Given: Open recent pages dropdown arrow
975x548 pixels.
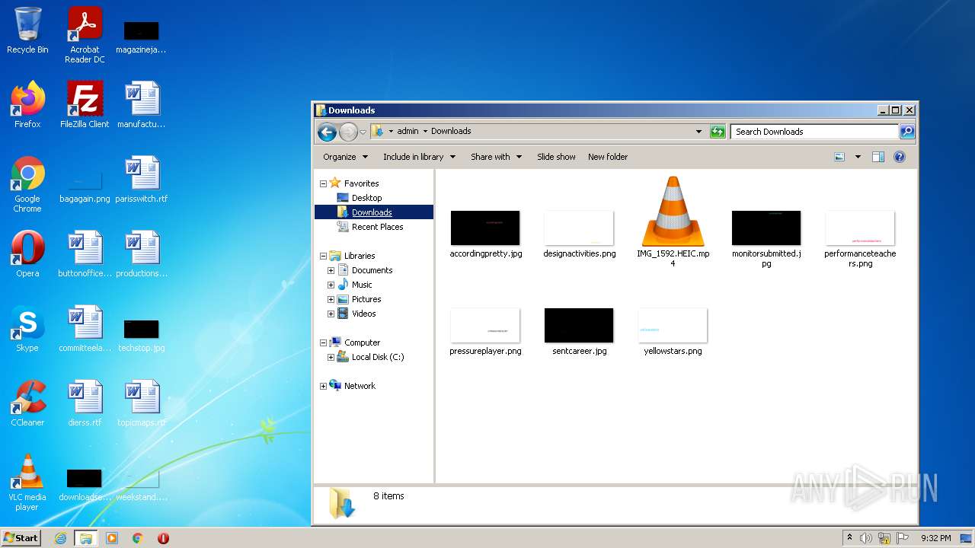Looking at the screenshot, I should (363, 132).
